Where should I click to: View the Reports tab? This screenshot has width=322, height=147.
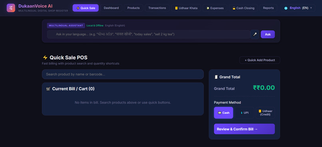268,8
